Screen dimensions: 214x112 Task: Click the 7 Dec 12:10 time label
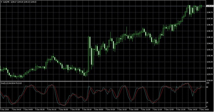tap(157, 110)
